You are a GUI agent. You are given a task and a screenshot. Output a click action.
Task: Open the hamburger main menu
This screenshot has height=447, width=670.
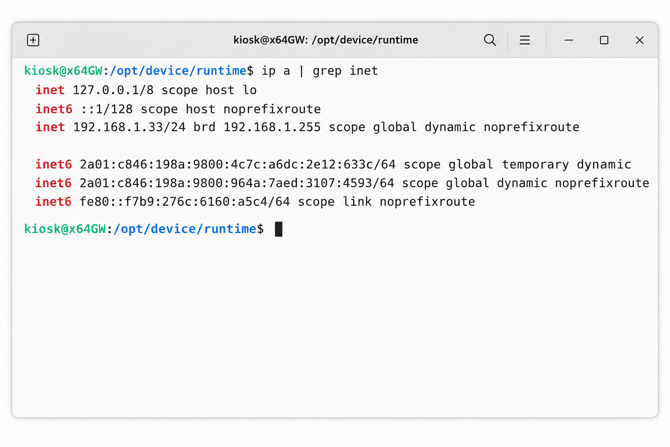coord(525,40)
